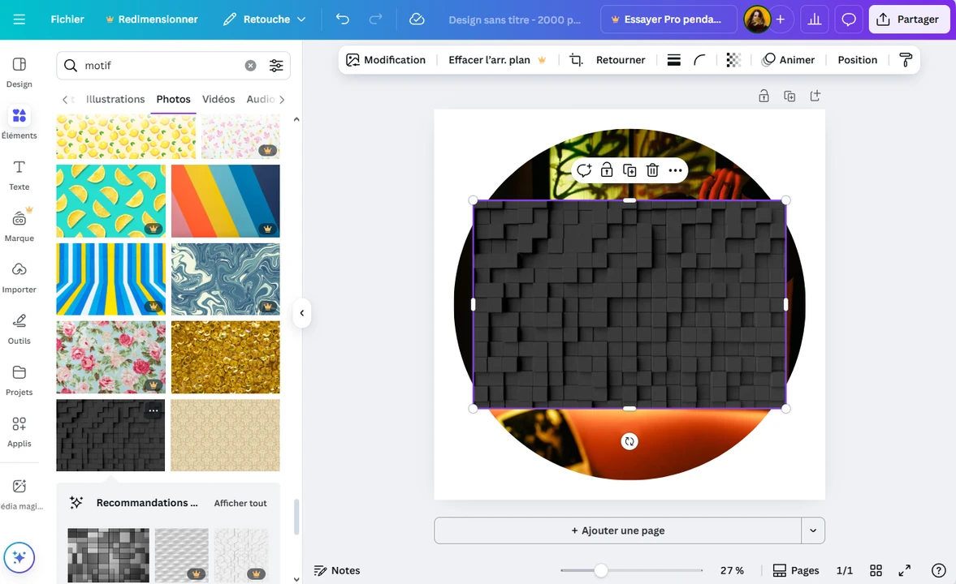Open the corner rounding option

click(699, 60)
